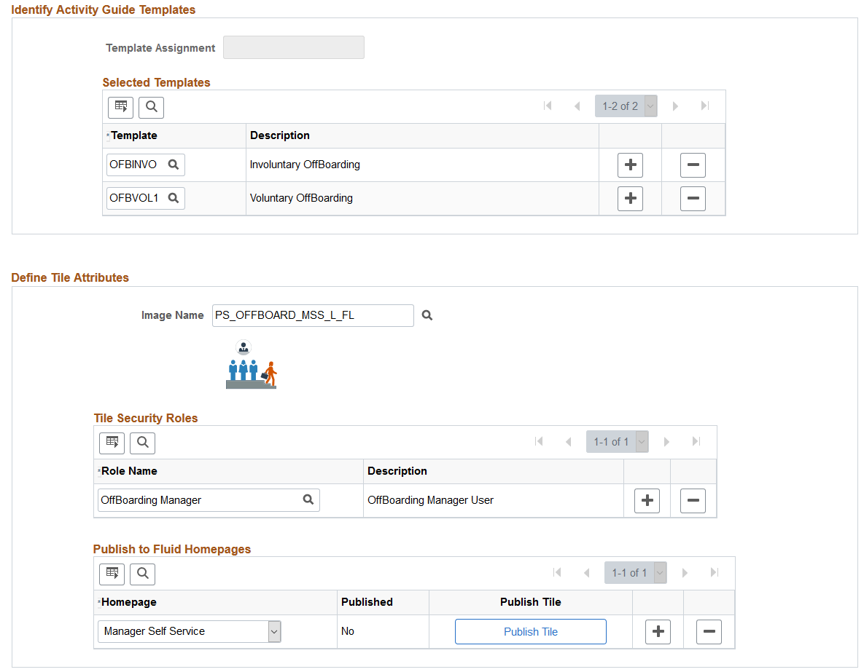This screenshot has height=672, width=864.
Task: Delete the Voluntary OffBoarding template row
Action: 693,198
